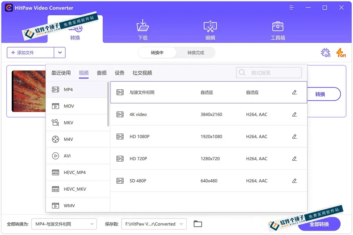Screen dimensions: 353x235
Task: Expand the 添加文件 dropdown arrow
Action: (x=60, y=52)
